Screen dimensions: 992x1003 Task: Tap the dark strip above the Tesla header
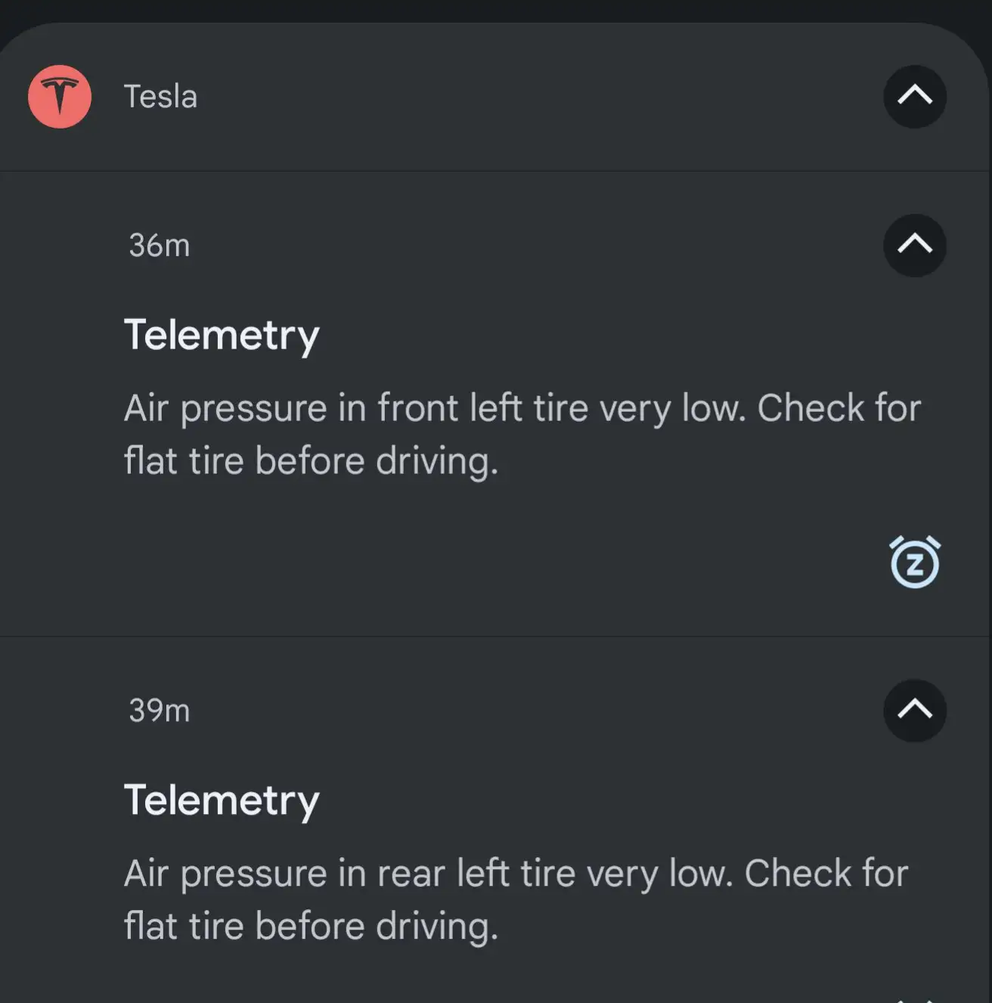[x=496, y=9]
